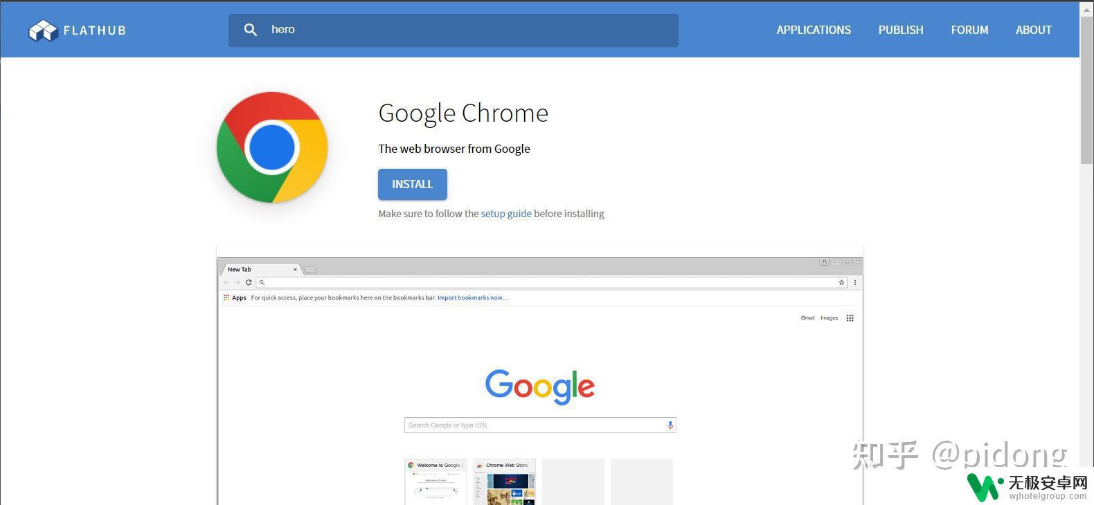
Task: Open the APPLICATIONS menu item
Action: coord(814,30)
